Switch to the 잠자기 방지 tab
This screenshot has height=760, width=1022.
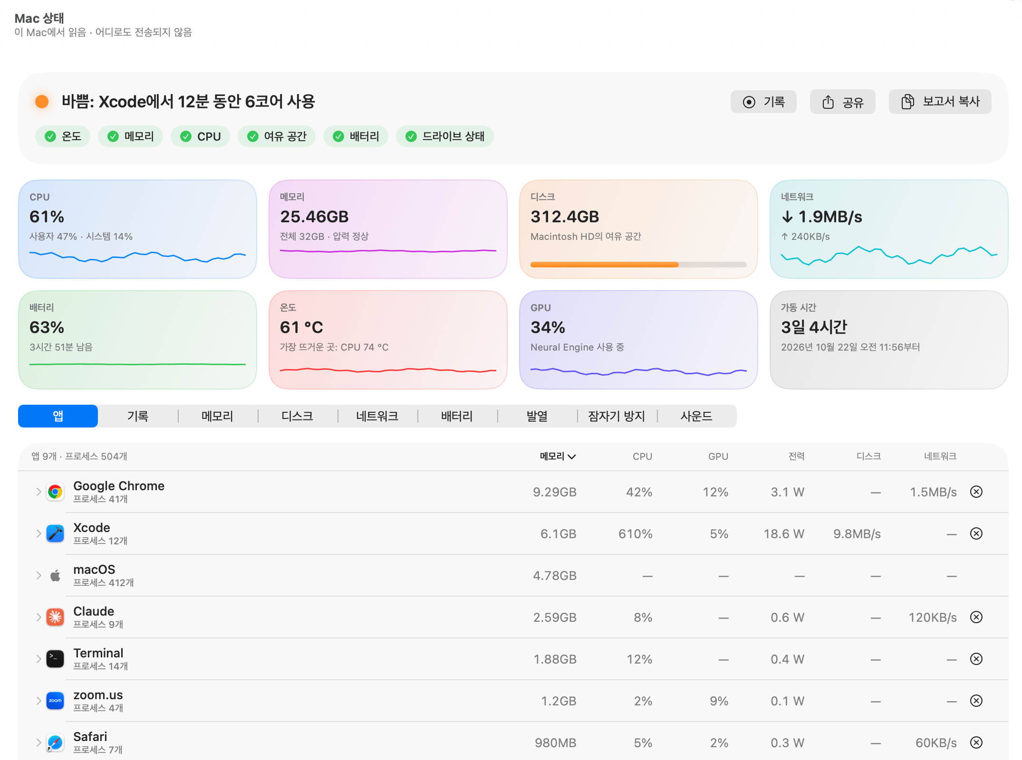pos(617,417)
